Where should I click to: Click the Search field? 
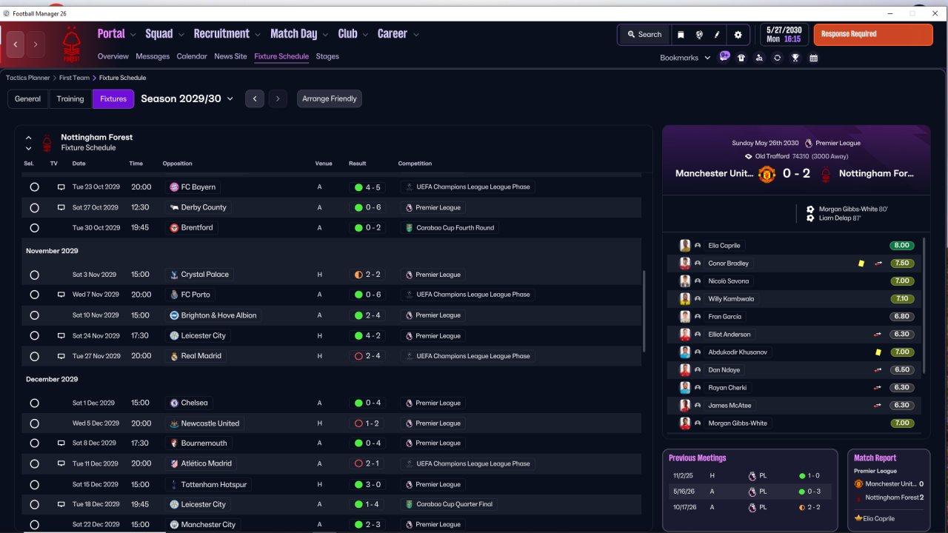pyautogui.click(x=644, y=35)
